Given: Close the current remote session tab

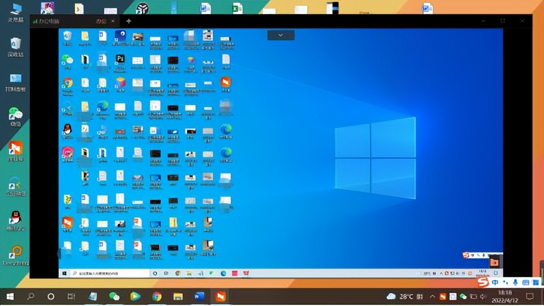Looking at the screenshot, I should [x=113, y=21].
